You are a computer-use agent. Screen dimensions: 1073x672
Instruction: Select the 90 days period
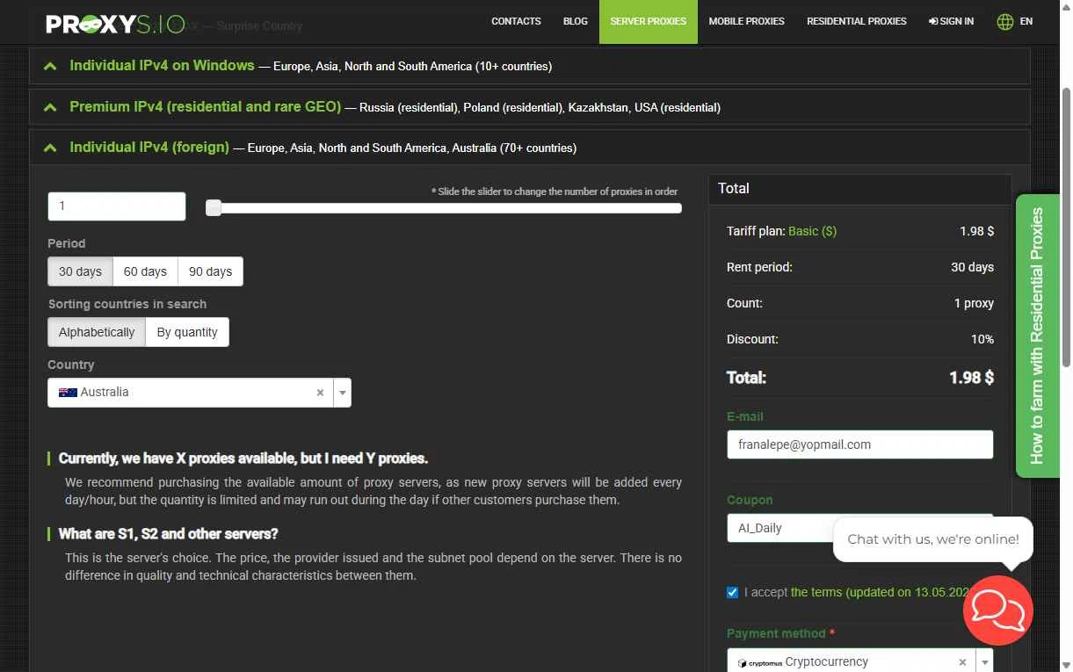click(x=210, y=271)
